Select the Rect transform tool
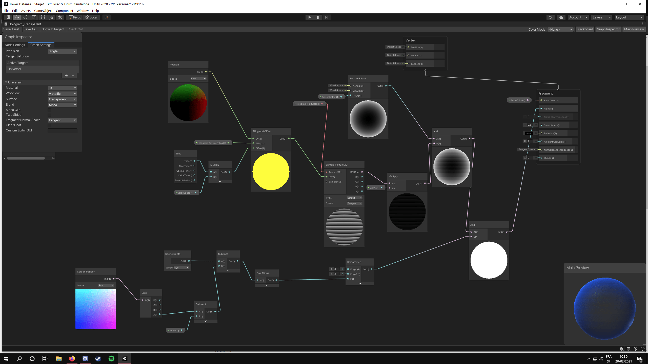 [43, 17]
